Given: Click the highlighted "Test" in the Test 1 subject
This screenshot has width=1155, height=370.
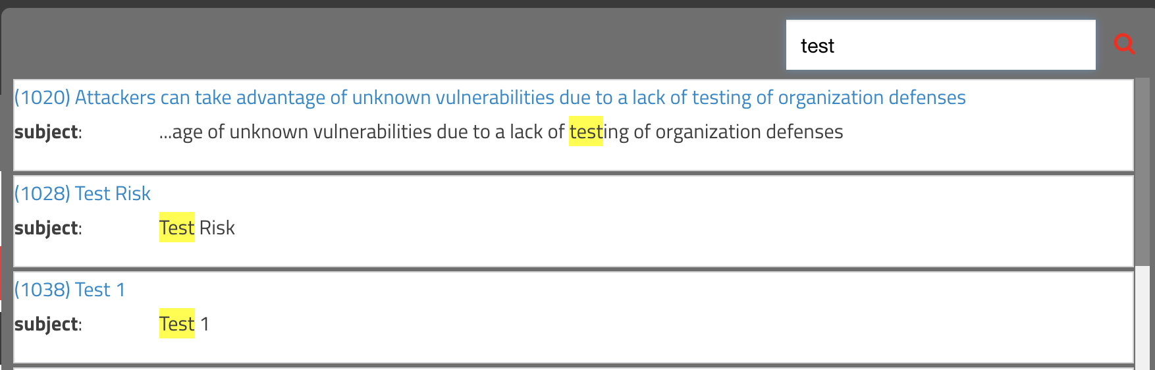Looking at the screenshot, I should tap(177, 323).
